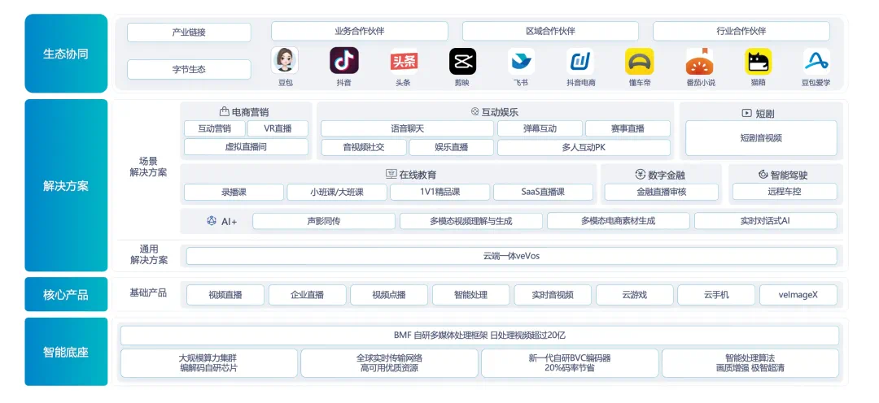Image resolution: width=879 pixels, height=403 pixels.
Task: Click the icon beside 智能驾驶
Action: (763, 174)
